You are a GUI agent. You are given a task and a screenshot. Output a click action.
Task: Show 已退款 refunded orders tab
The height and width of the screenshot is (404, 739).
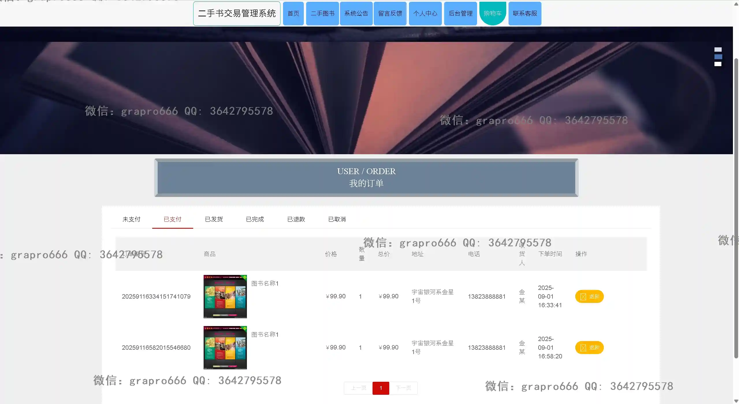click(296, 219)
